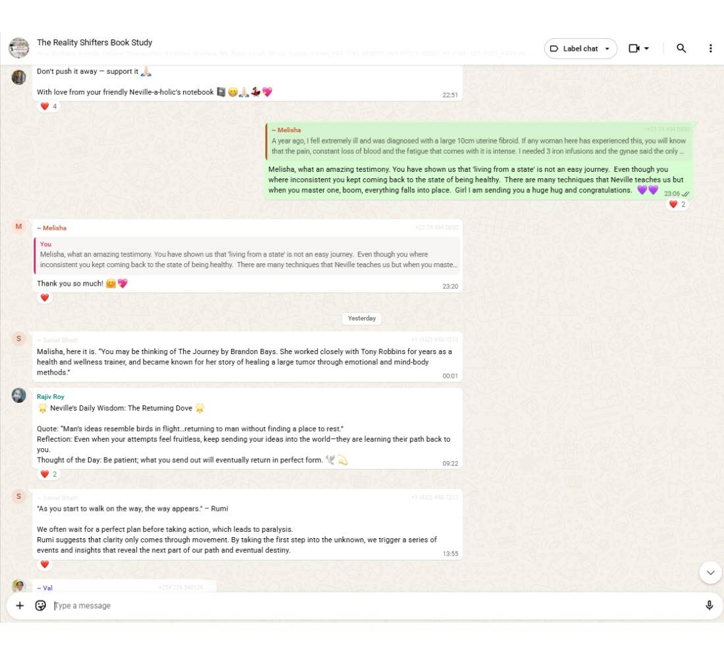Click the 'With love from your friendly' message line
Screen dimensions: 724x645
pos(155,92)
